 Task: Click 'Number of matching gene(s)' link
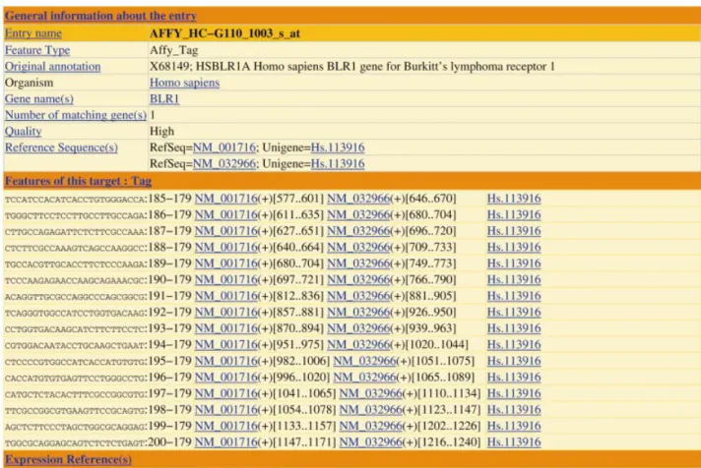76,115
